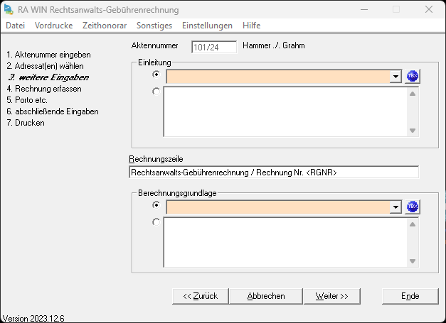Click step '5. Porto etc.'
This screenshot has width=446, height=323.
(27, 100)
